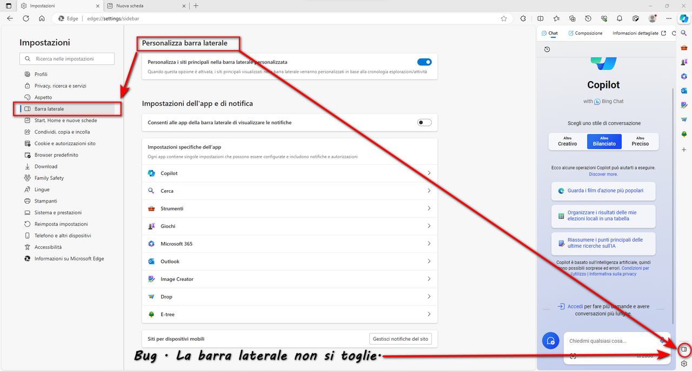Click the edge://settings/sidebar address bar
692x372 pixels.
pos(283,18)
